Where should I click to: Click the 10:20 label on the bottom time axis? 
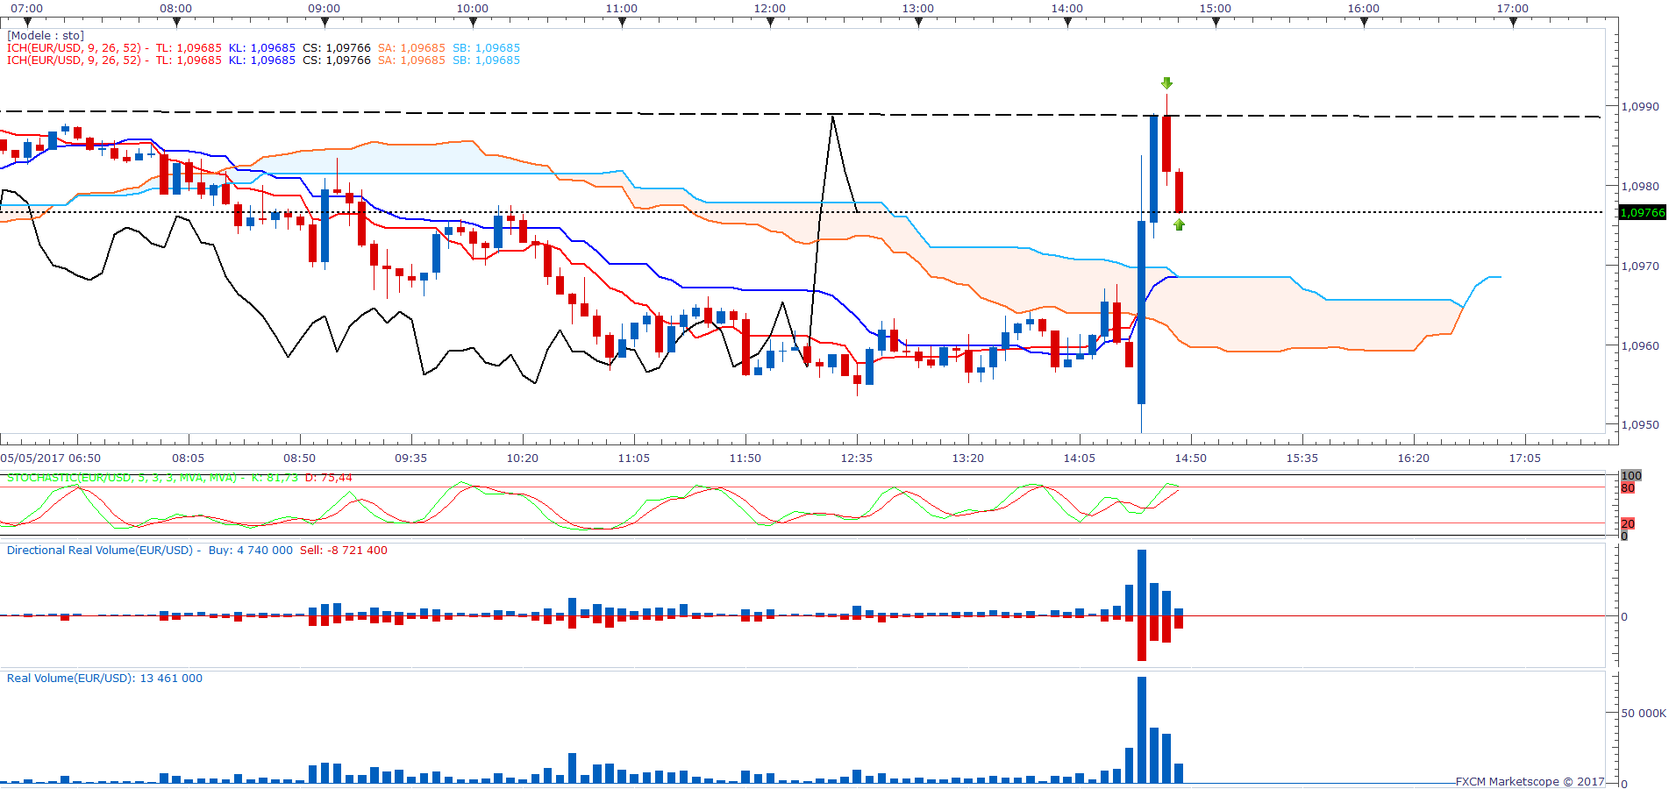523,458
